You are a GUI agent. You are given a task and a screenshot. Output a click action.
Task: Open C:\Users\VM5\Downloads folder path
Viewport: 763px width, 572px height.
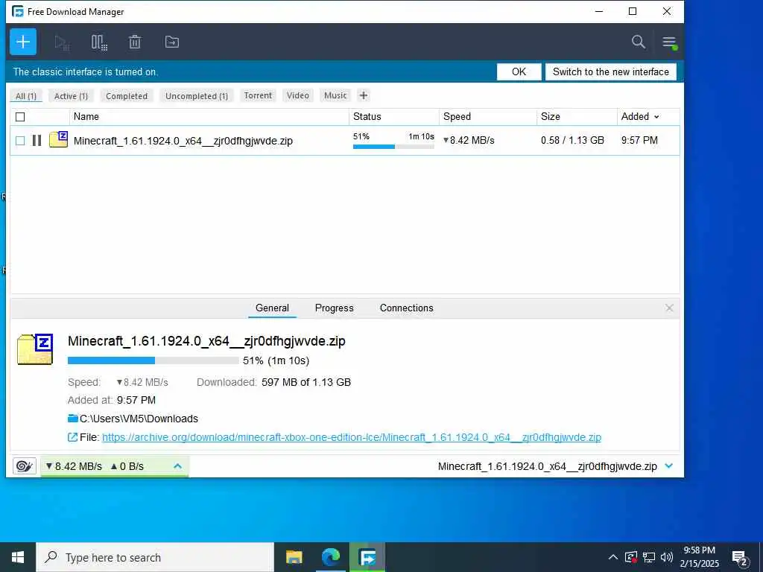pyautogui.click(x=139, y=419)
